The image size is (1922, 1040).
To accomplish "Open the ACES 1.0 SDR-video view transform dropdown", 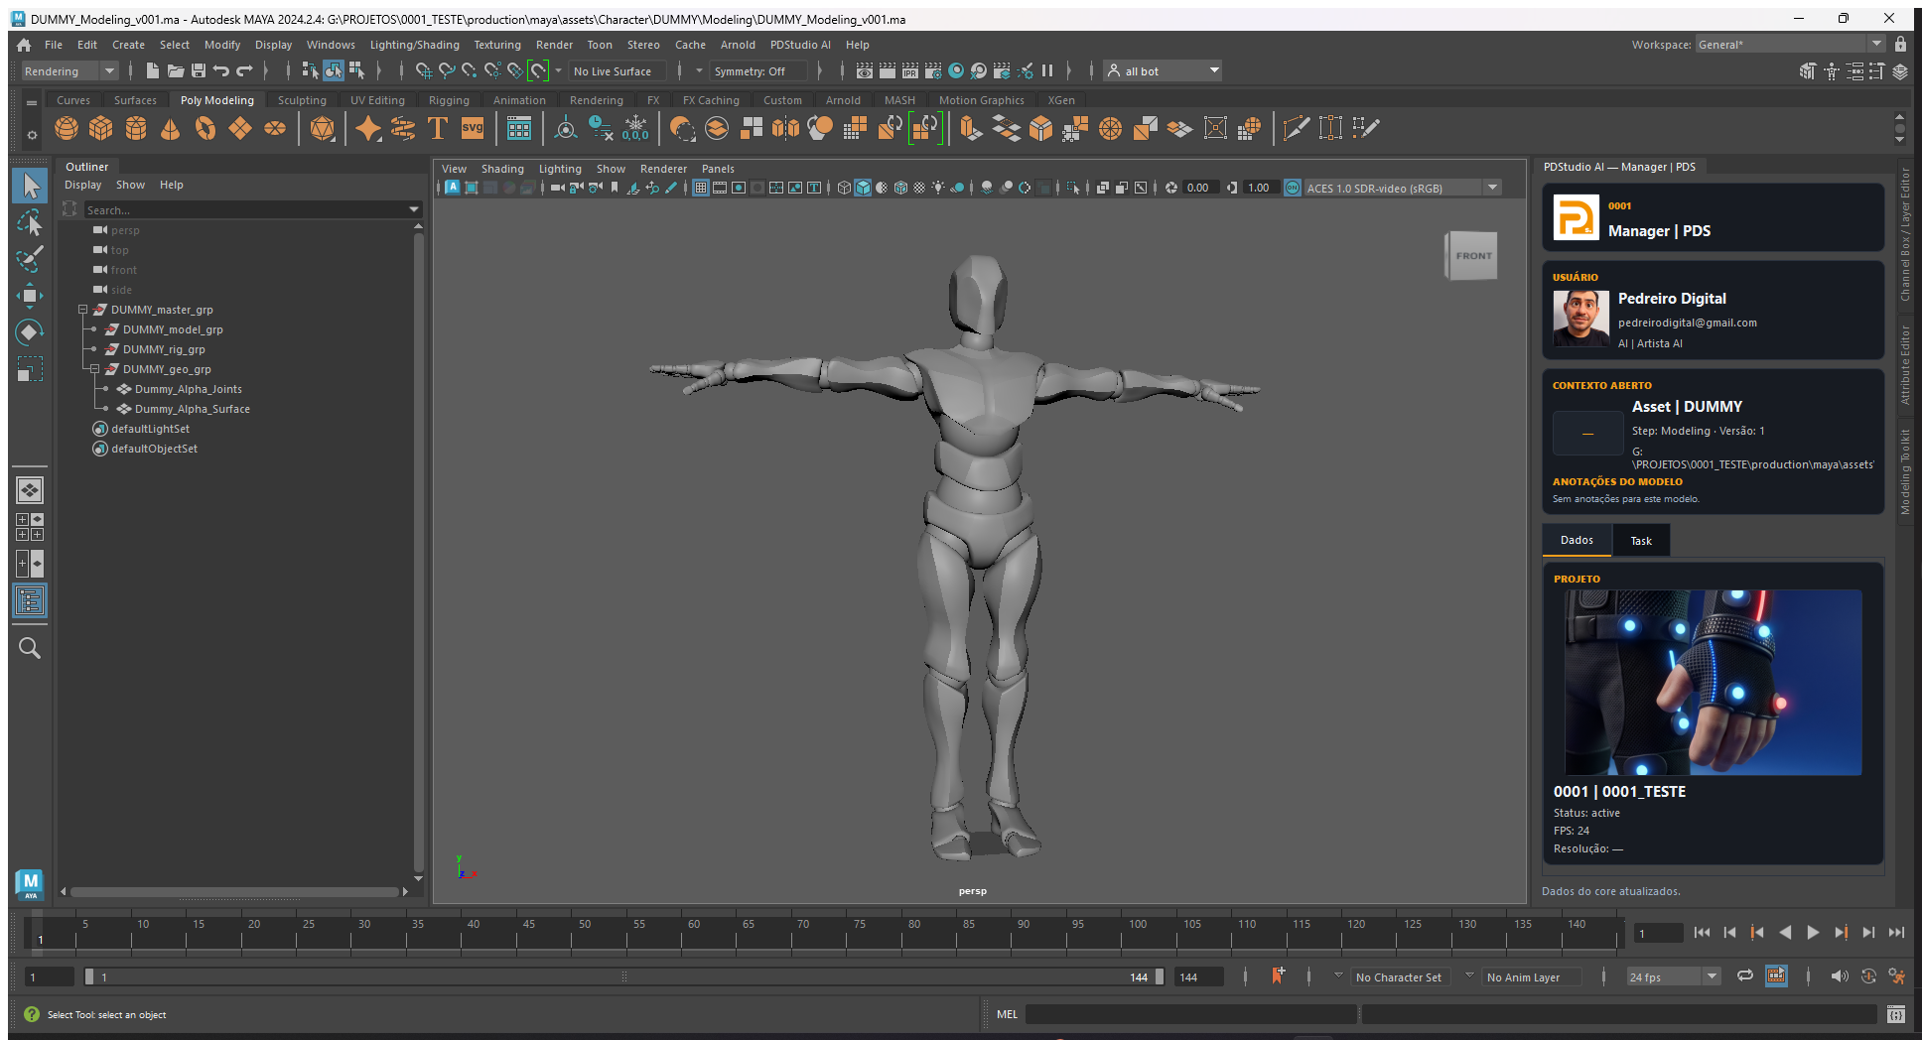I will coord(1403,188).
